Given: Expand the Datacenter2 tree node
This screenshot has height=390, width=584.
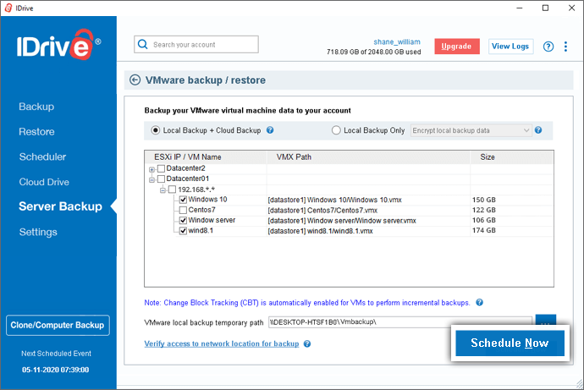Looking at the screenshot, I should tap(152, 170).
